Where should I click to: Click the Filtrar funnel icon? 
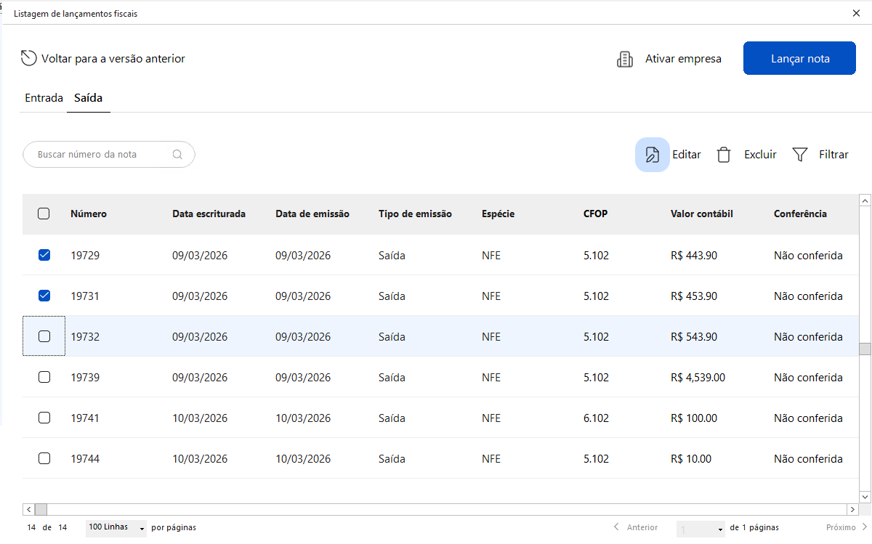[x=800, y=155]
